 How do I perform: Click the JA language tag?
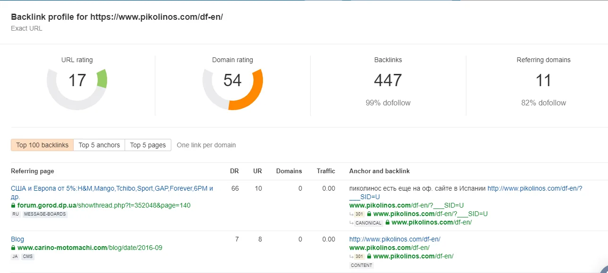(x=15, y=256)
